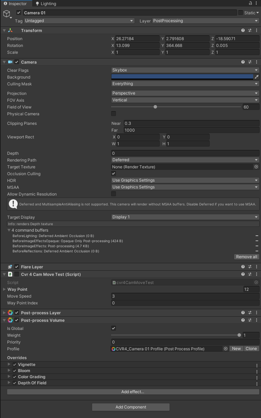Toggle the Occlusion Culling checkbox
The width and height of the screenshot is (261, 418).
point(114,173)
